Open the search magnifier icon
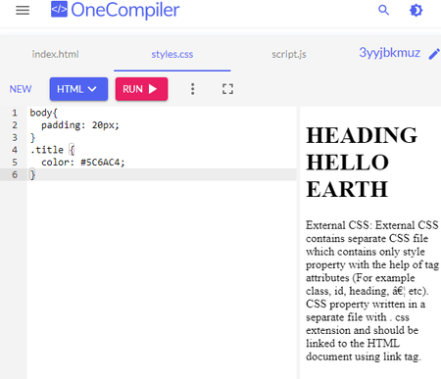The width and height of the screenshot is (441, 379). [383, 10]
